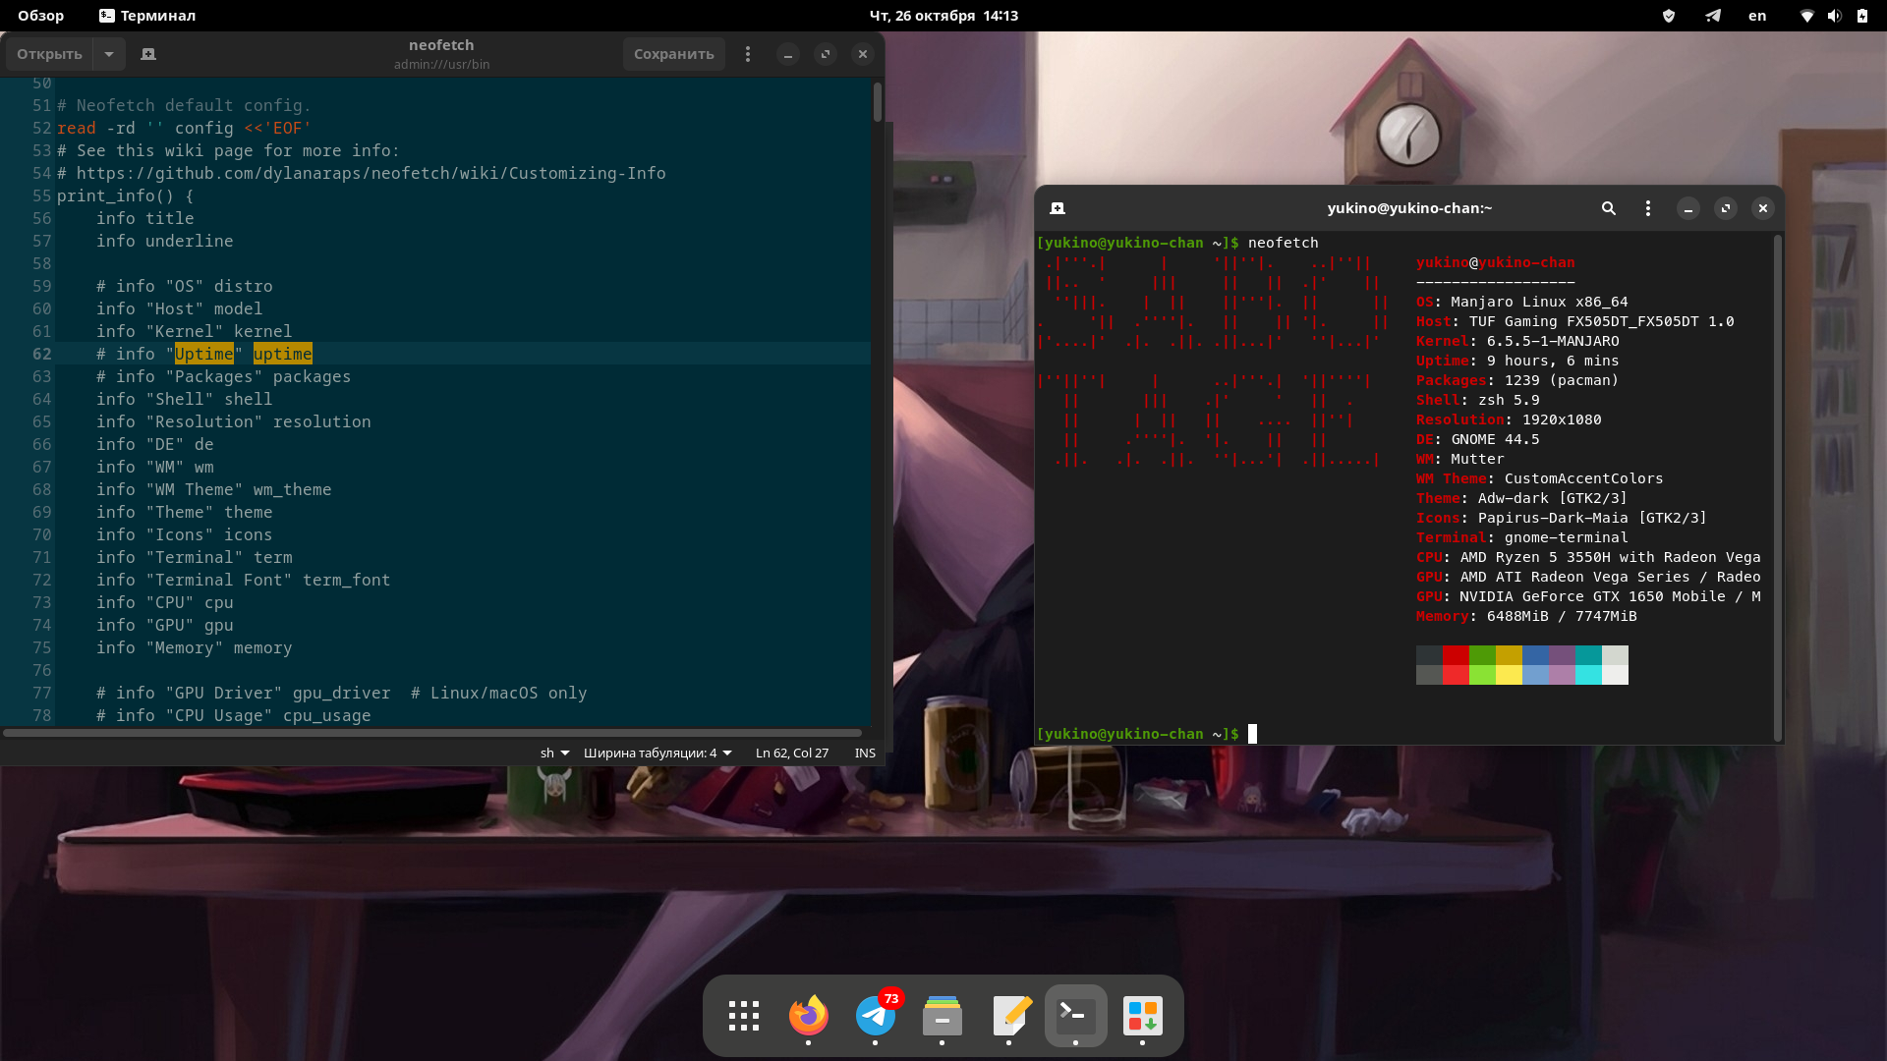Open the Обзор activities overview
The width and height of the screenshot is (1887, 1061).
[x=40, y=16]
